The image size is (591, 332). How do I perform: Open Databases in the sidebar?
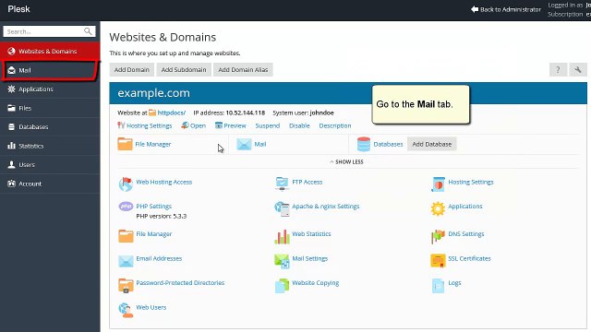click(x=50, y=127)
